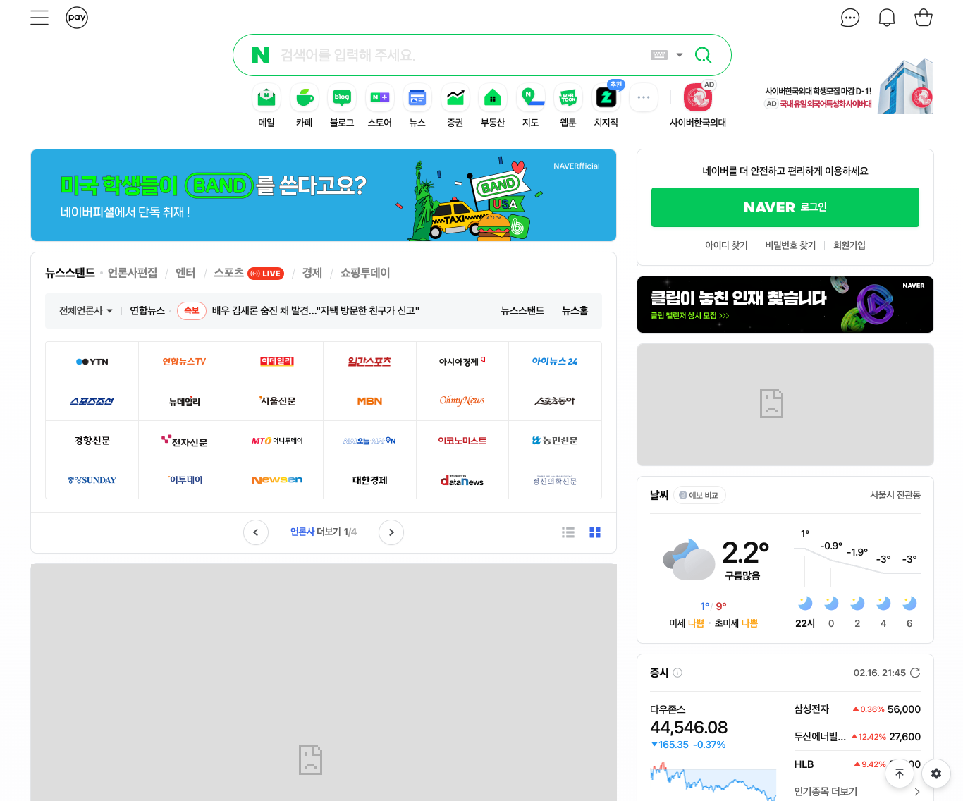The image size is (963, 801).
Task: Open 메일 shortcut
Action: point(266,106)
